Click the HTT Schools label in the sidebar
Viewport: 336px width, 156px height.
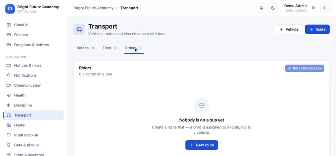(27, 11)
